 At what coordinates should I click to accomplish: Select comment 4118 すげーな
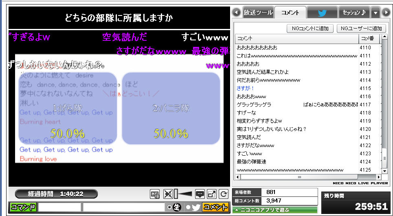click(x=308, y=112)
